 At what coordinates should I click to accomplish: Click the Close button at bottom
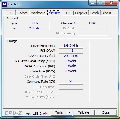(x=106, y=112)
